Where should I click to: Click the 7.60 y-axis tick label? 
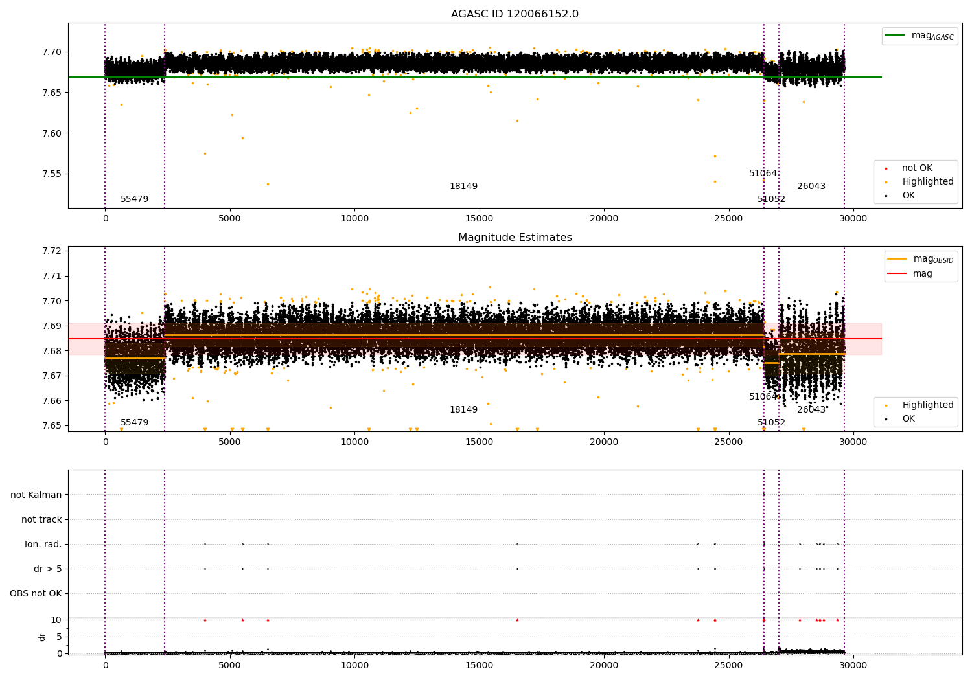51,133
